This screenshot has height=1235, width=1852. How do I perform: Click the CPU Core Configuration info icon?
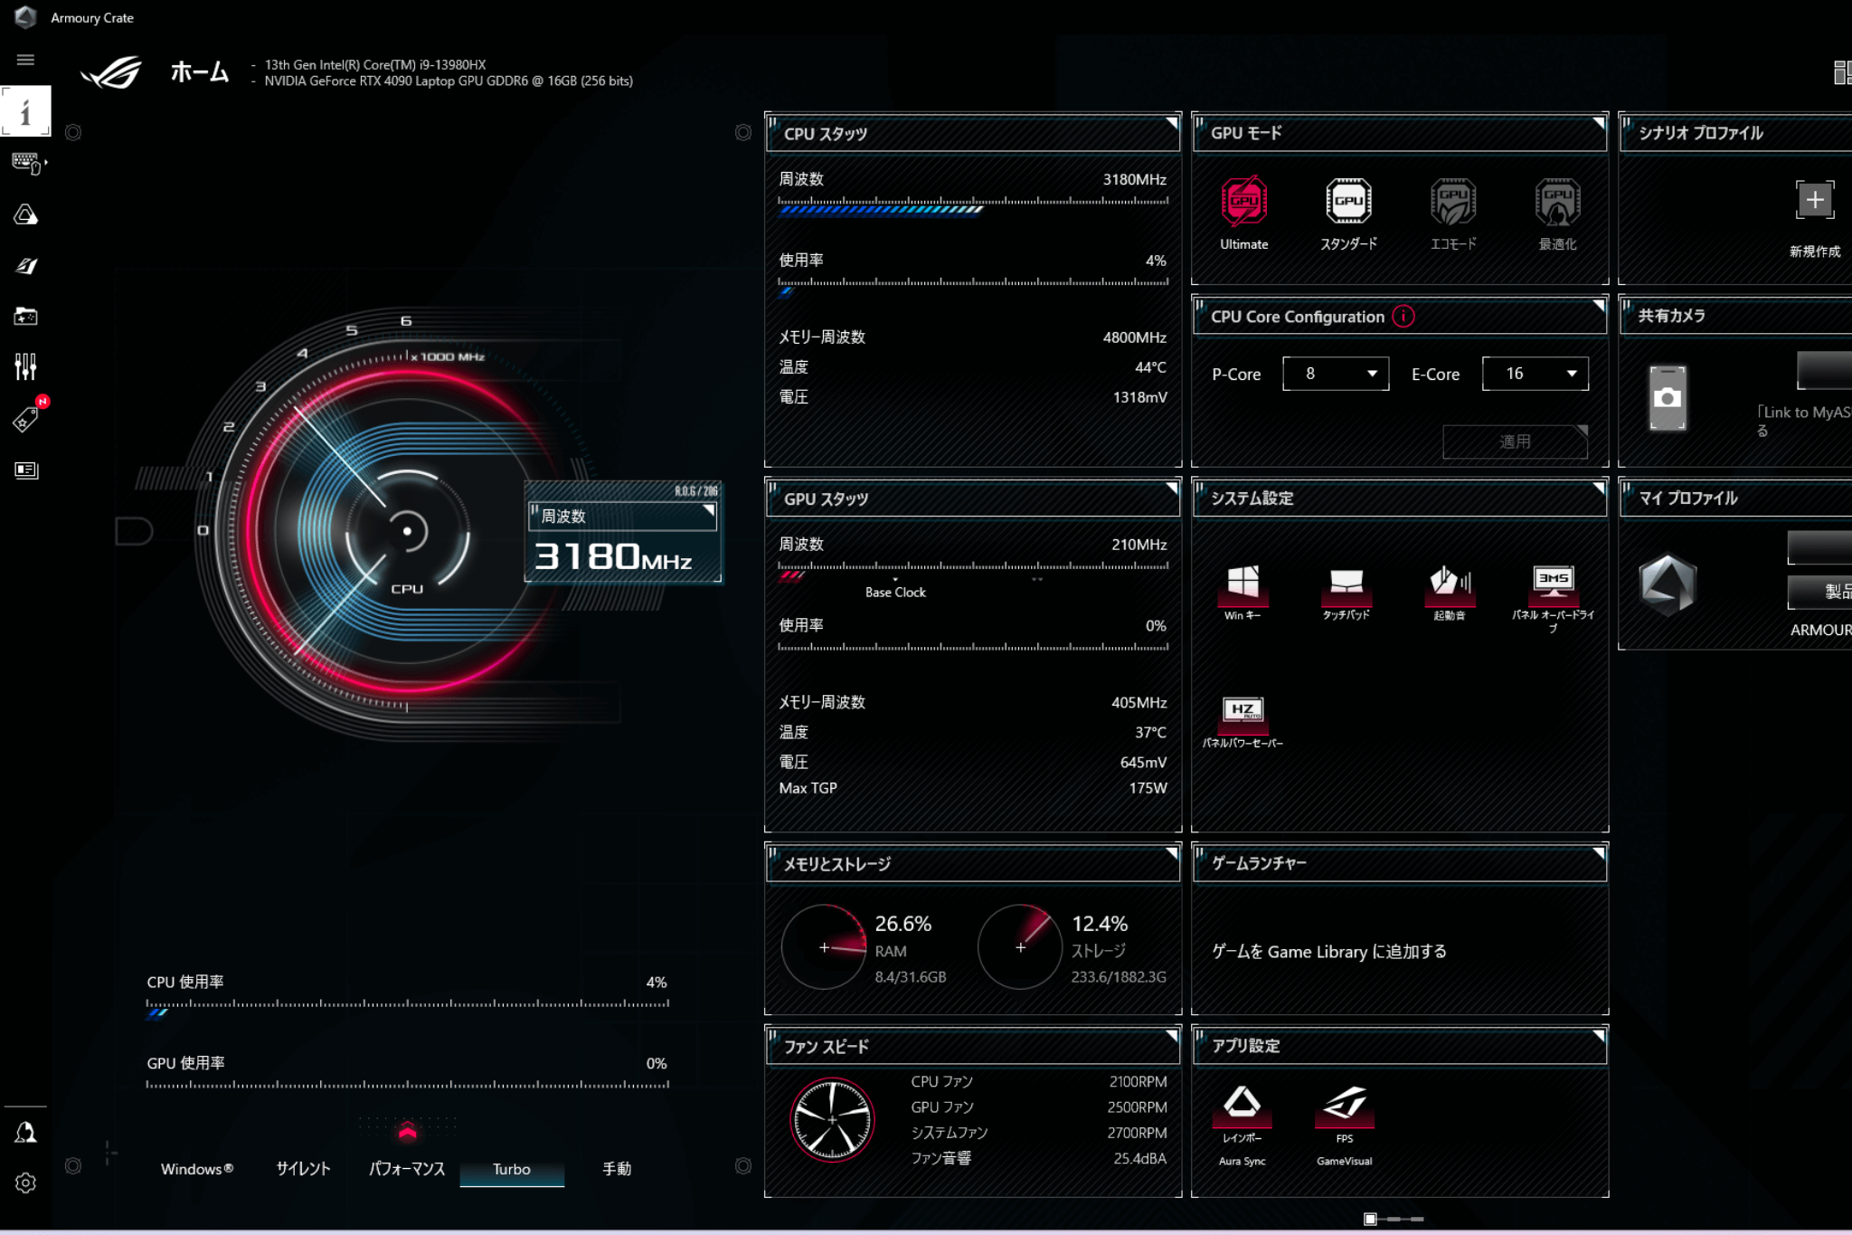pos(1403,316)
